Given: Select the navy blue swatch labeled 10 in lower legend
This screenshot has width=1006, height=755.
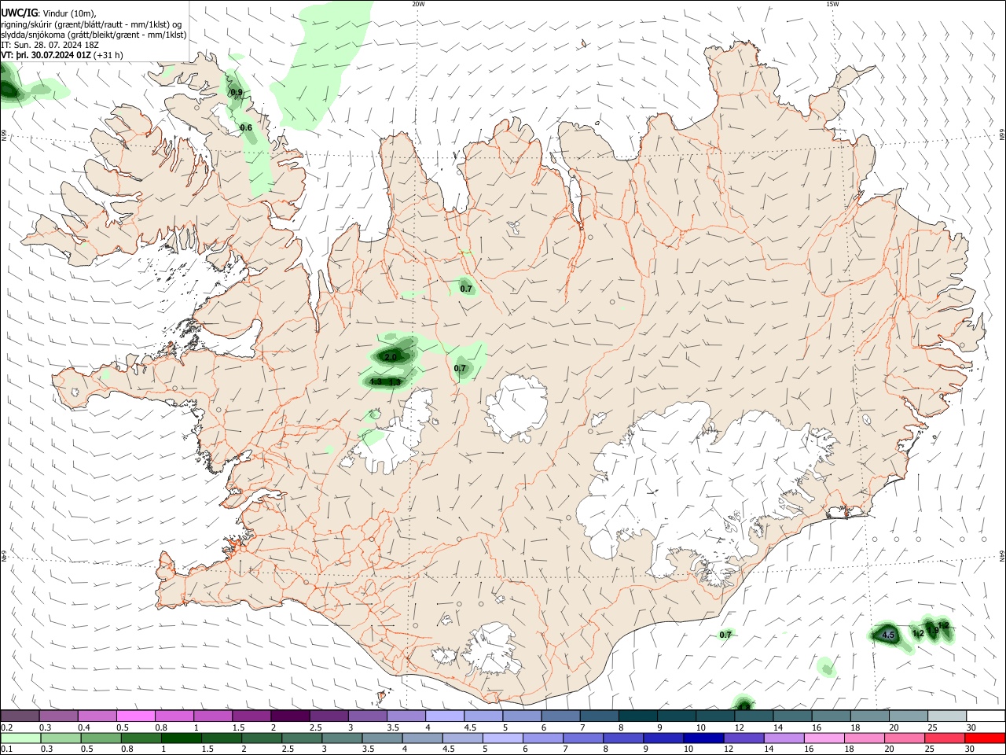Looking at the screenshot, I should tap(703, 738).
